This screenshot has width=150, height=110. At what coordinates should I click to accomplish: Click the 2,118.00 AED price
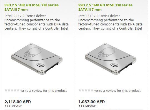(18, 102)
